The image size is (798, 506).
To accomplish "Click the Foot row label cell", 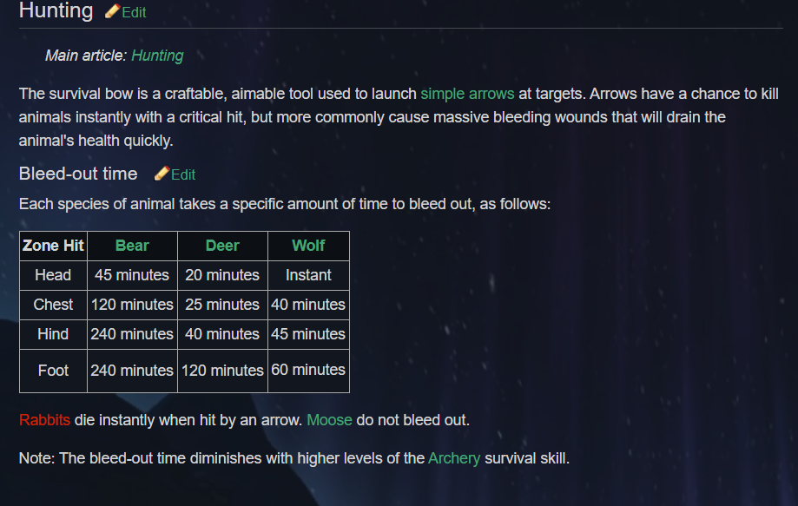I will pyautogui.click(x=53, y=371).
